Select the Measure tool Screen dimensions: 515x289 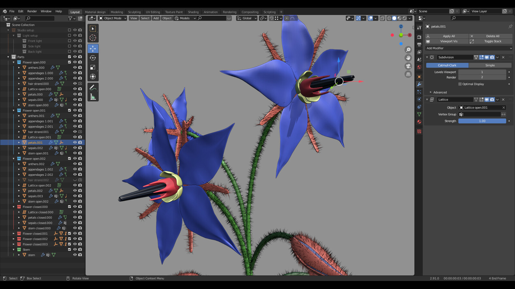(93, 97)
